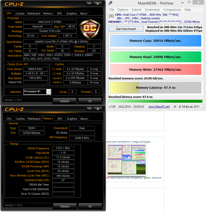Switch to SPD tab in lower CPU-Z
This screenshot has width=206, height=212.
[60, 119]
